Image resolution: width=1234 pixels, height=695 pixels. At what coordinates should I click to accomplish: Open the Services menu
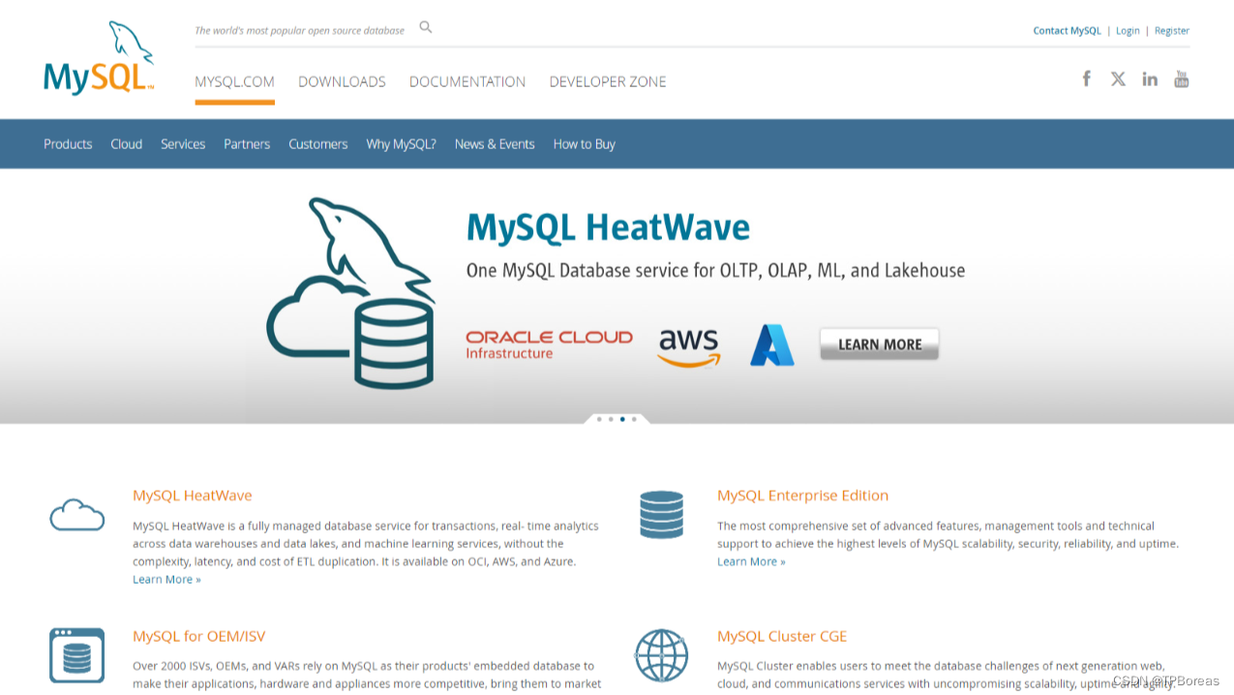[183, 144]
